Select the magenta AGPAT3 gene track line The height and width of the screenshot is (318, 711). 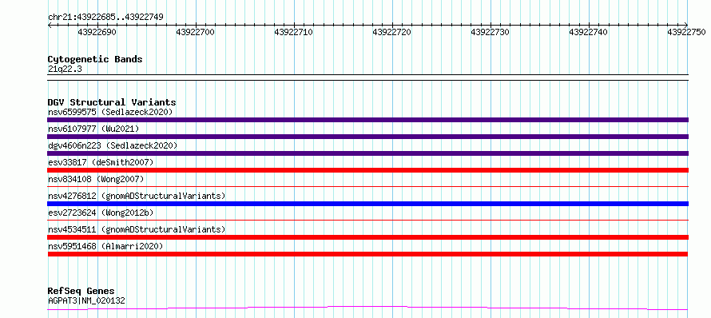click(367, 308)
